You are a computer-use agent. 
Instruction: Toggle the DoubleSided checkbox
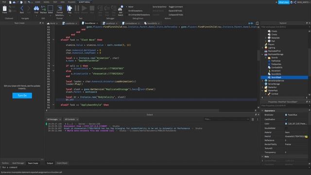click(286, 128)
